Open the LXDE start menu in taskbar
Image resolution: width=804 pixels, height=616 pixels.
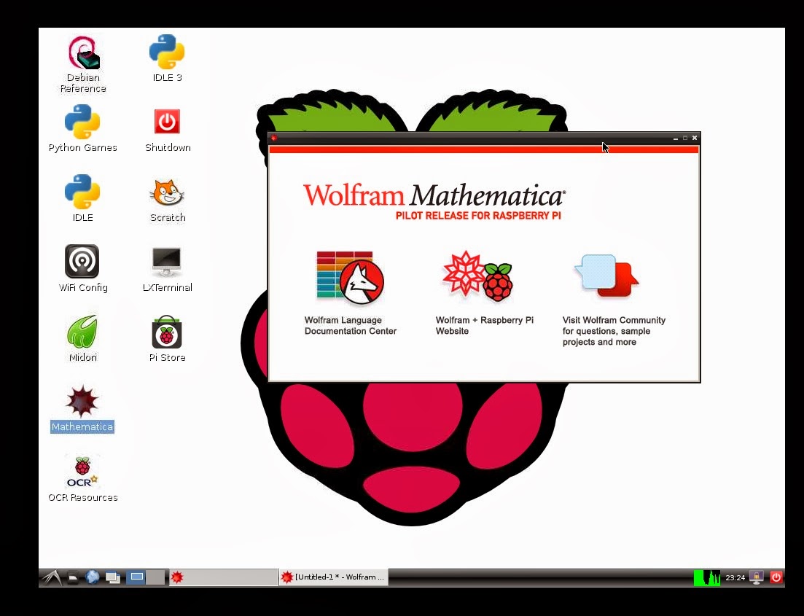[x=51, y=577]
